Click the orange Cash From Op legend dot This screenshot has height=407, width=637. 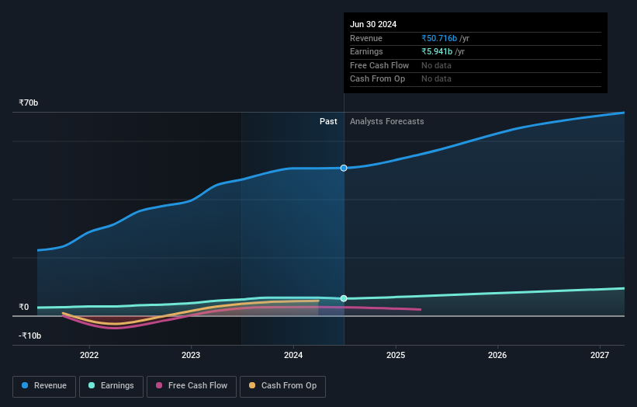(x=252, y=385)
